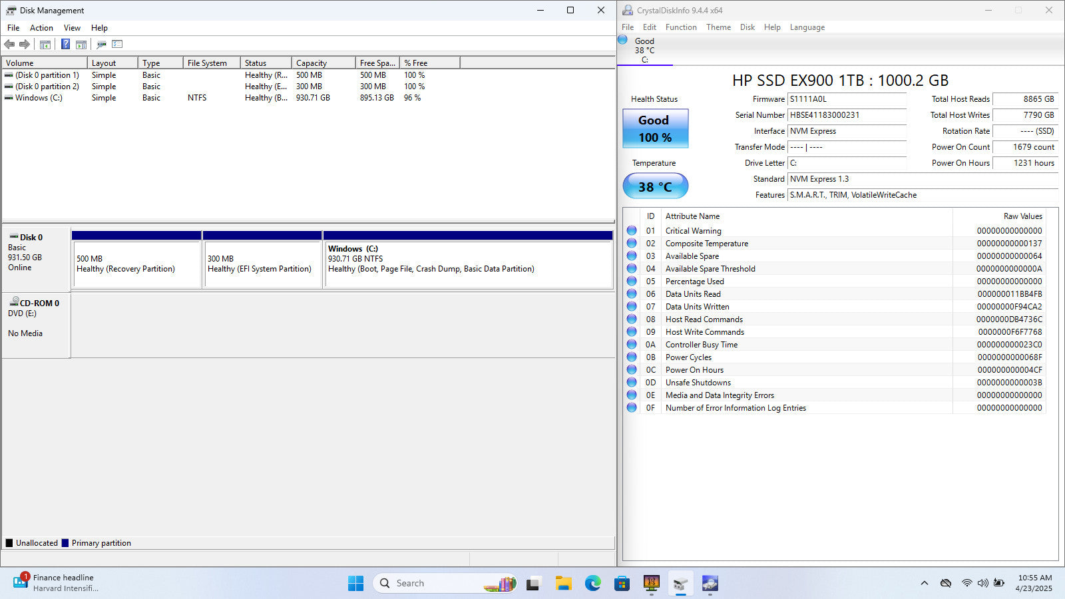The image size is (1065, 599).
Task: Click the 38 °C temperature button
Action: coord(655,186)
